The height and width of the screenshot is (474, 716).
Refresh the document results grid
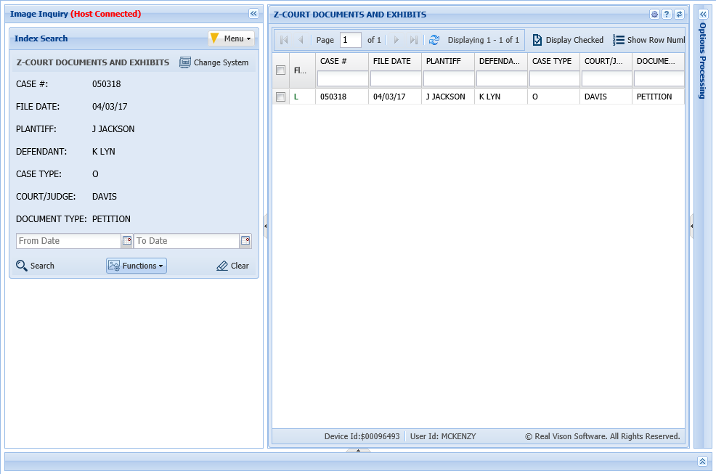click(434, 40)
